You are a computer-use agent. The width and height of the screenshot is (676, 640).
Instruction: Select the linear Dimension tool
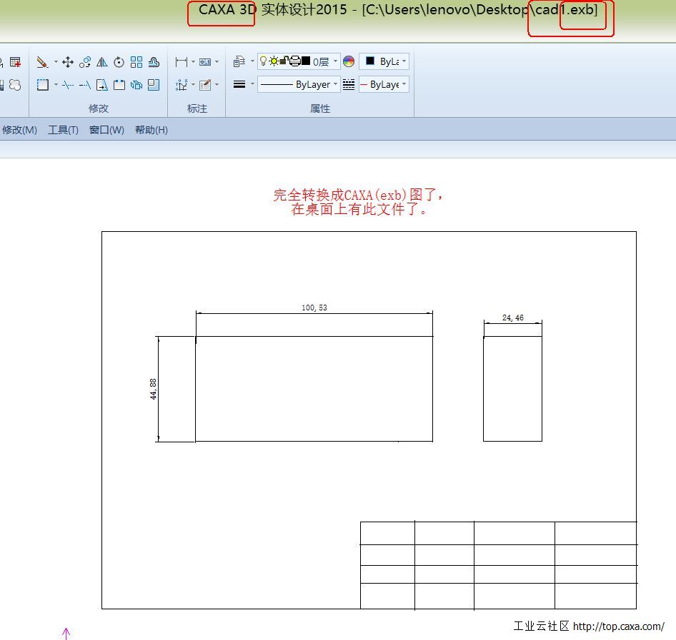coord(181,62)
